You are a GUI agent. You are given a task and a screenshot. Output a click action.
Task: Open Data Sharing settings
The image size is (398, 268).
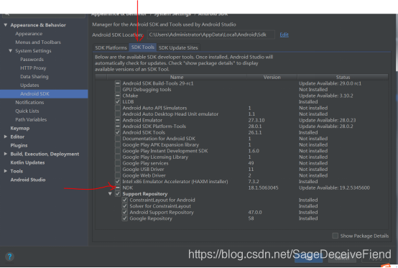(34, 77)
